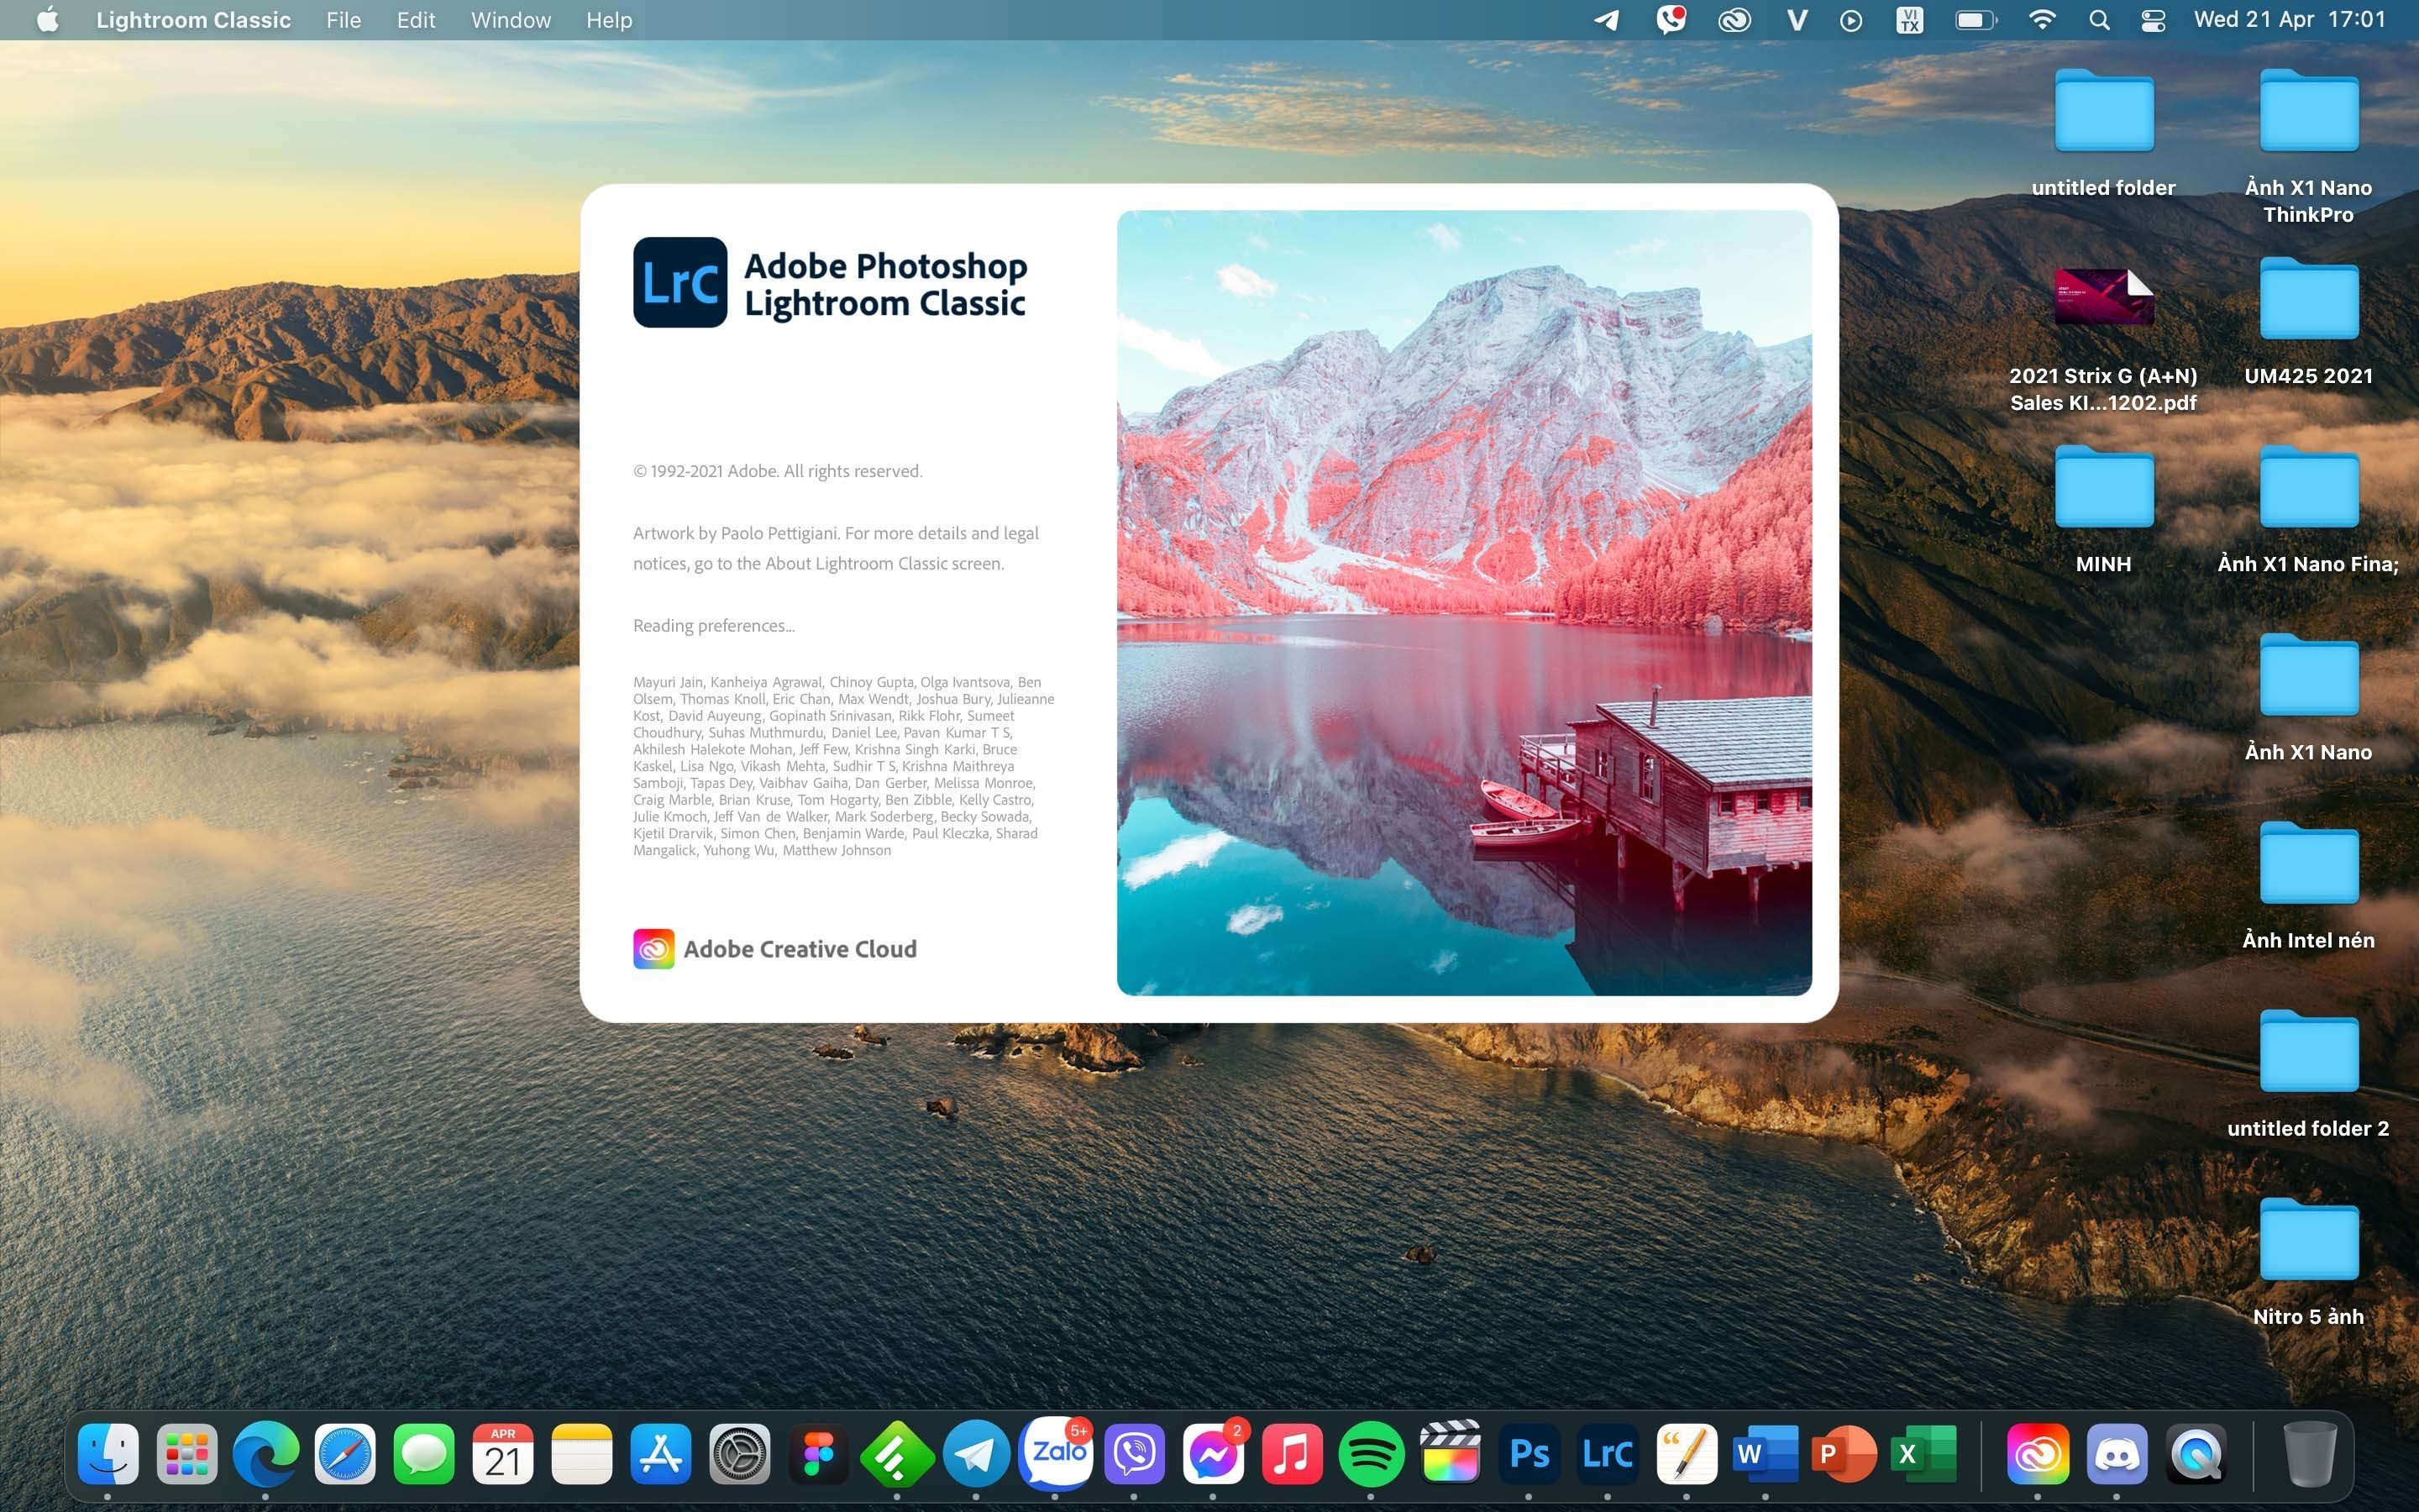Open System Preferences from the dock
2419x1512 pixels.
click(740, 1453)
